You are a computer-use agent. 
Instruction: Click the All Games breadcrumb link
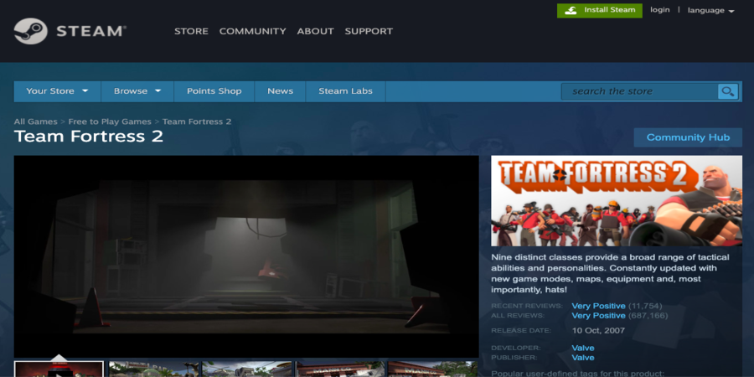[x=35, y=121]
